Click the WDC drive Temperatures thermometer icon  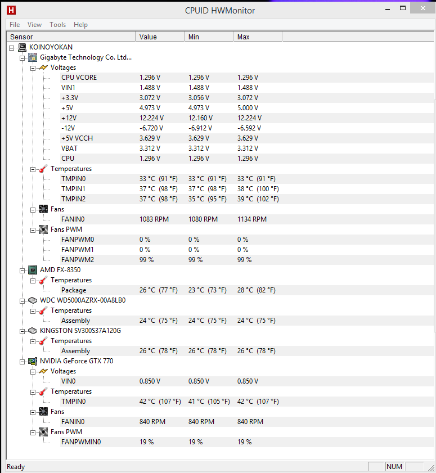click(x=43, y=310)
